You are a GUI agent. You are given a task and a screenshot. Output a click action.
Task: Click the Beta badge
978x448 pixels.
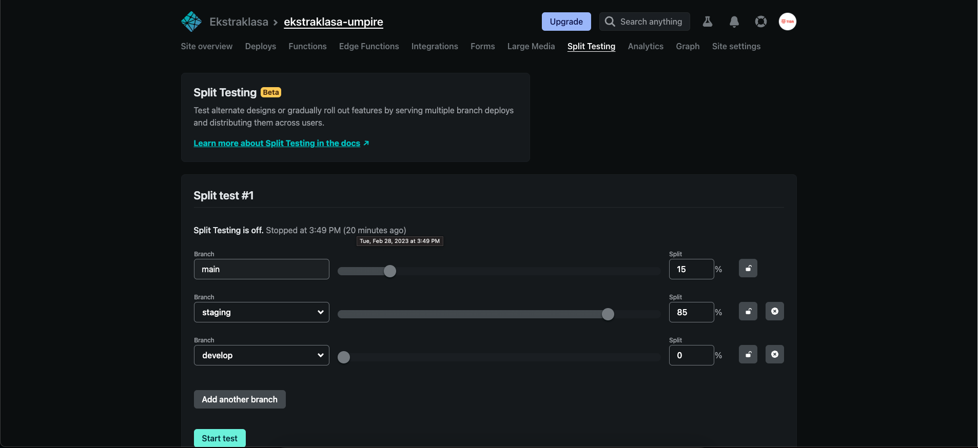click(x=271, y=92)
